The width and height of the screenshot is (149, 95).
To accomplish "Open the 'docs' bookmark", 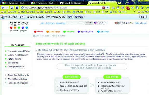I will pos(113,12).
